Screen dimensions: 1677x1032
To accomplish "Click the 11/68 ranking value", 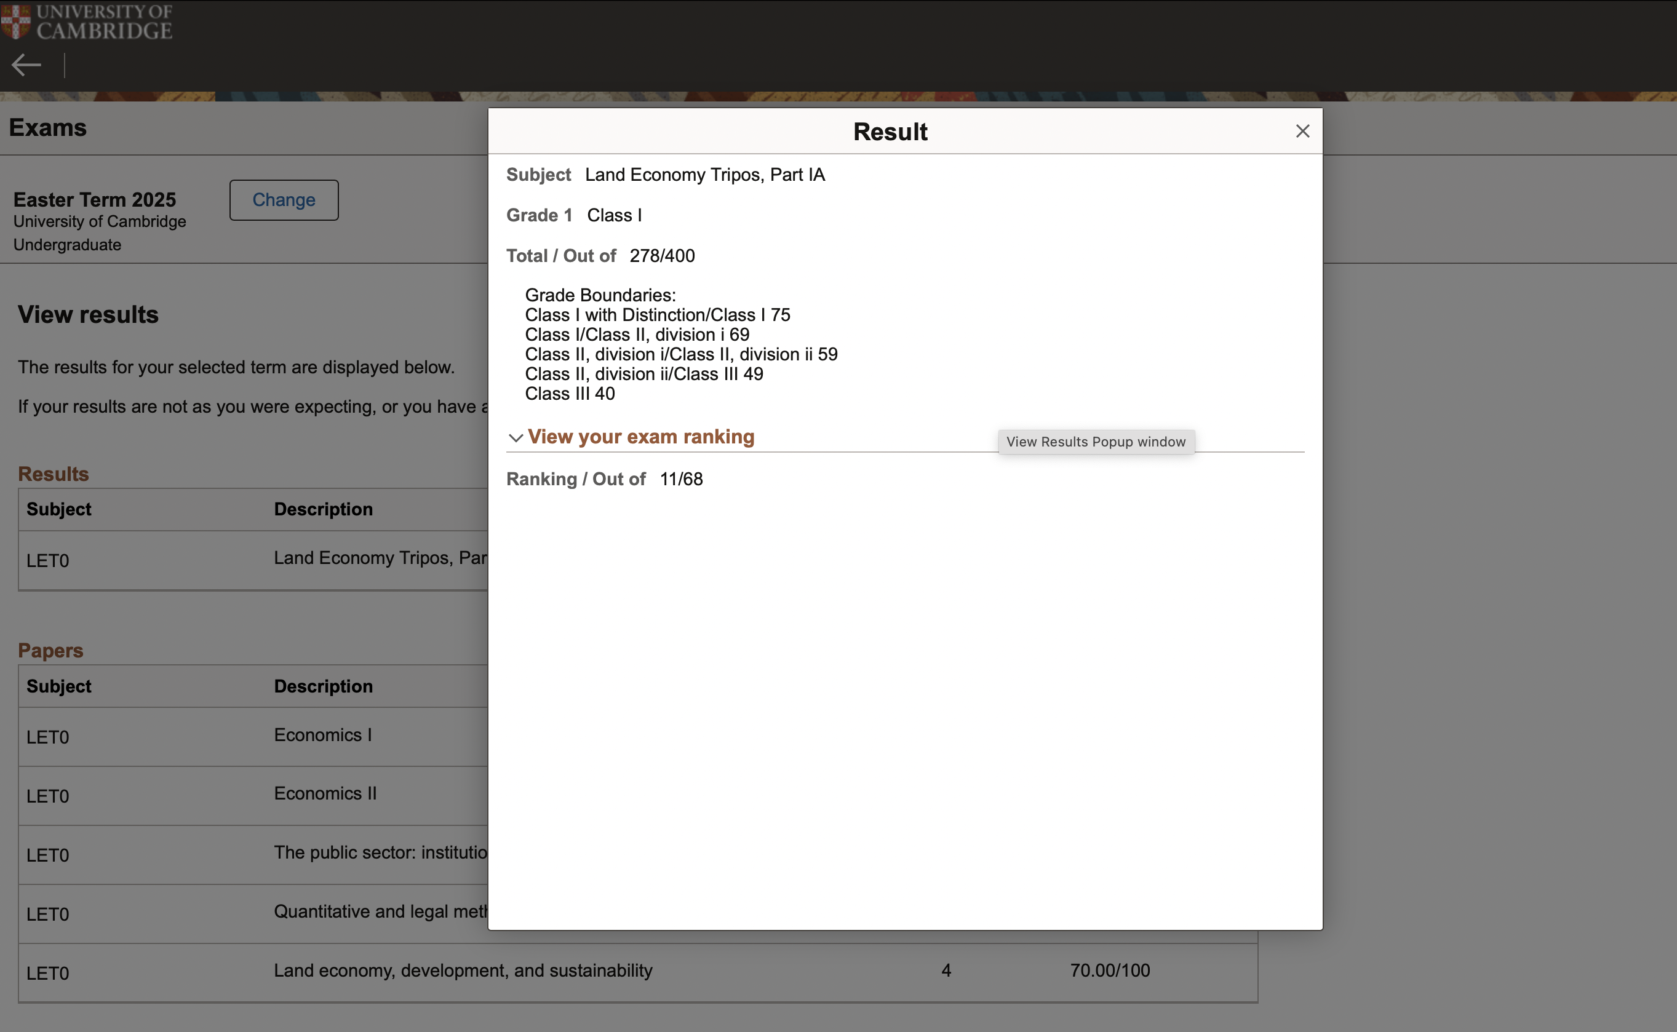I will click(x=680, y=479).
